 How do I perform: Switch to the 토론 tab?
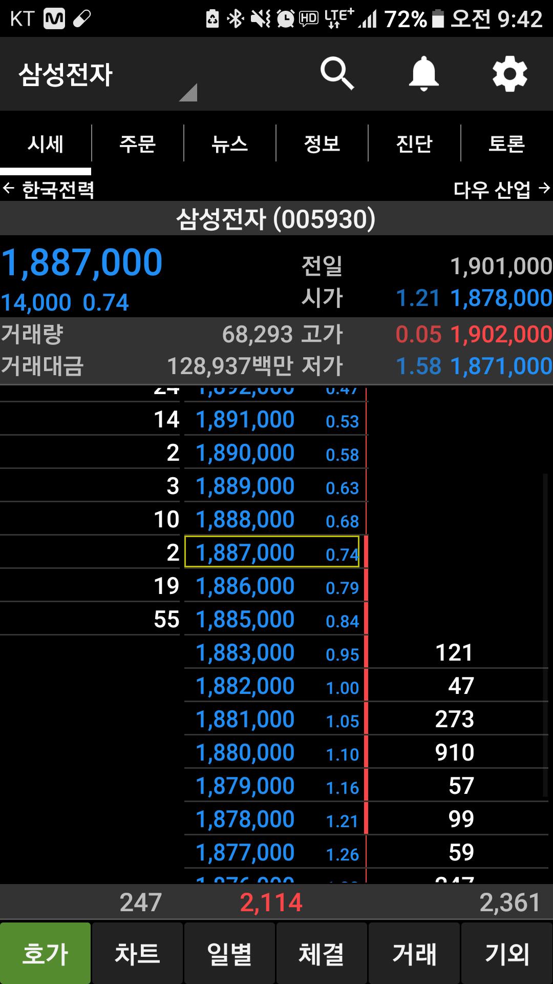point(506,143)
